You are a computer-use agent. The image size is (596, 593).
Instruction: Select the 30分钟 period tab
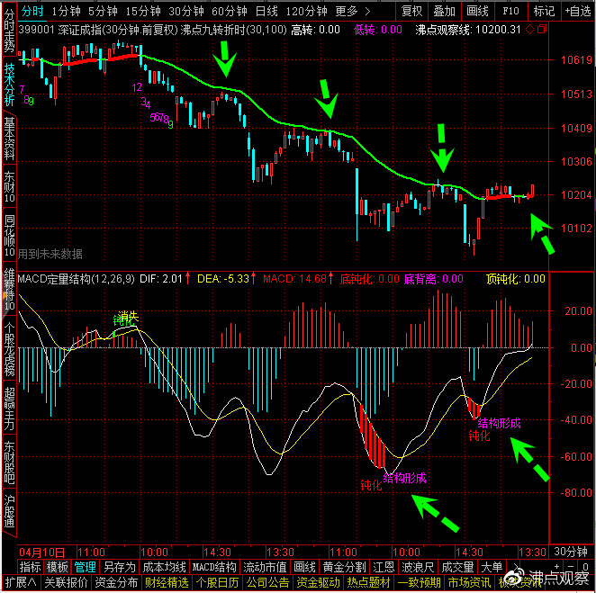186,12
